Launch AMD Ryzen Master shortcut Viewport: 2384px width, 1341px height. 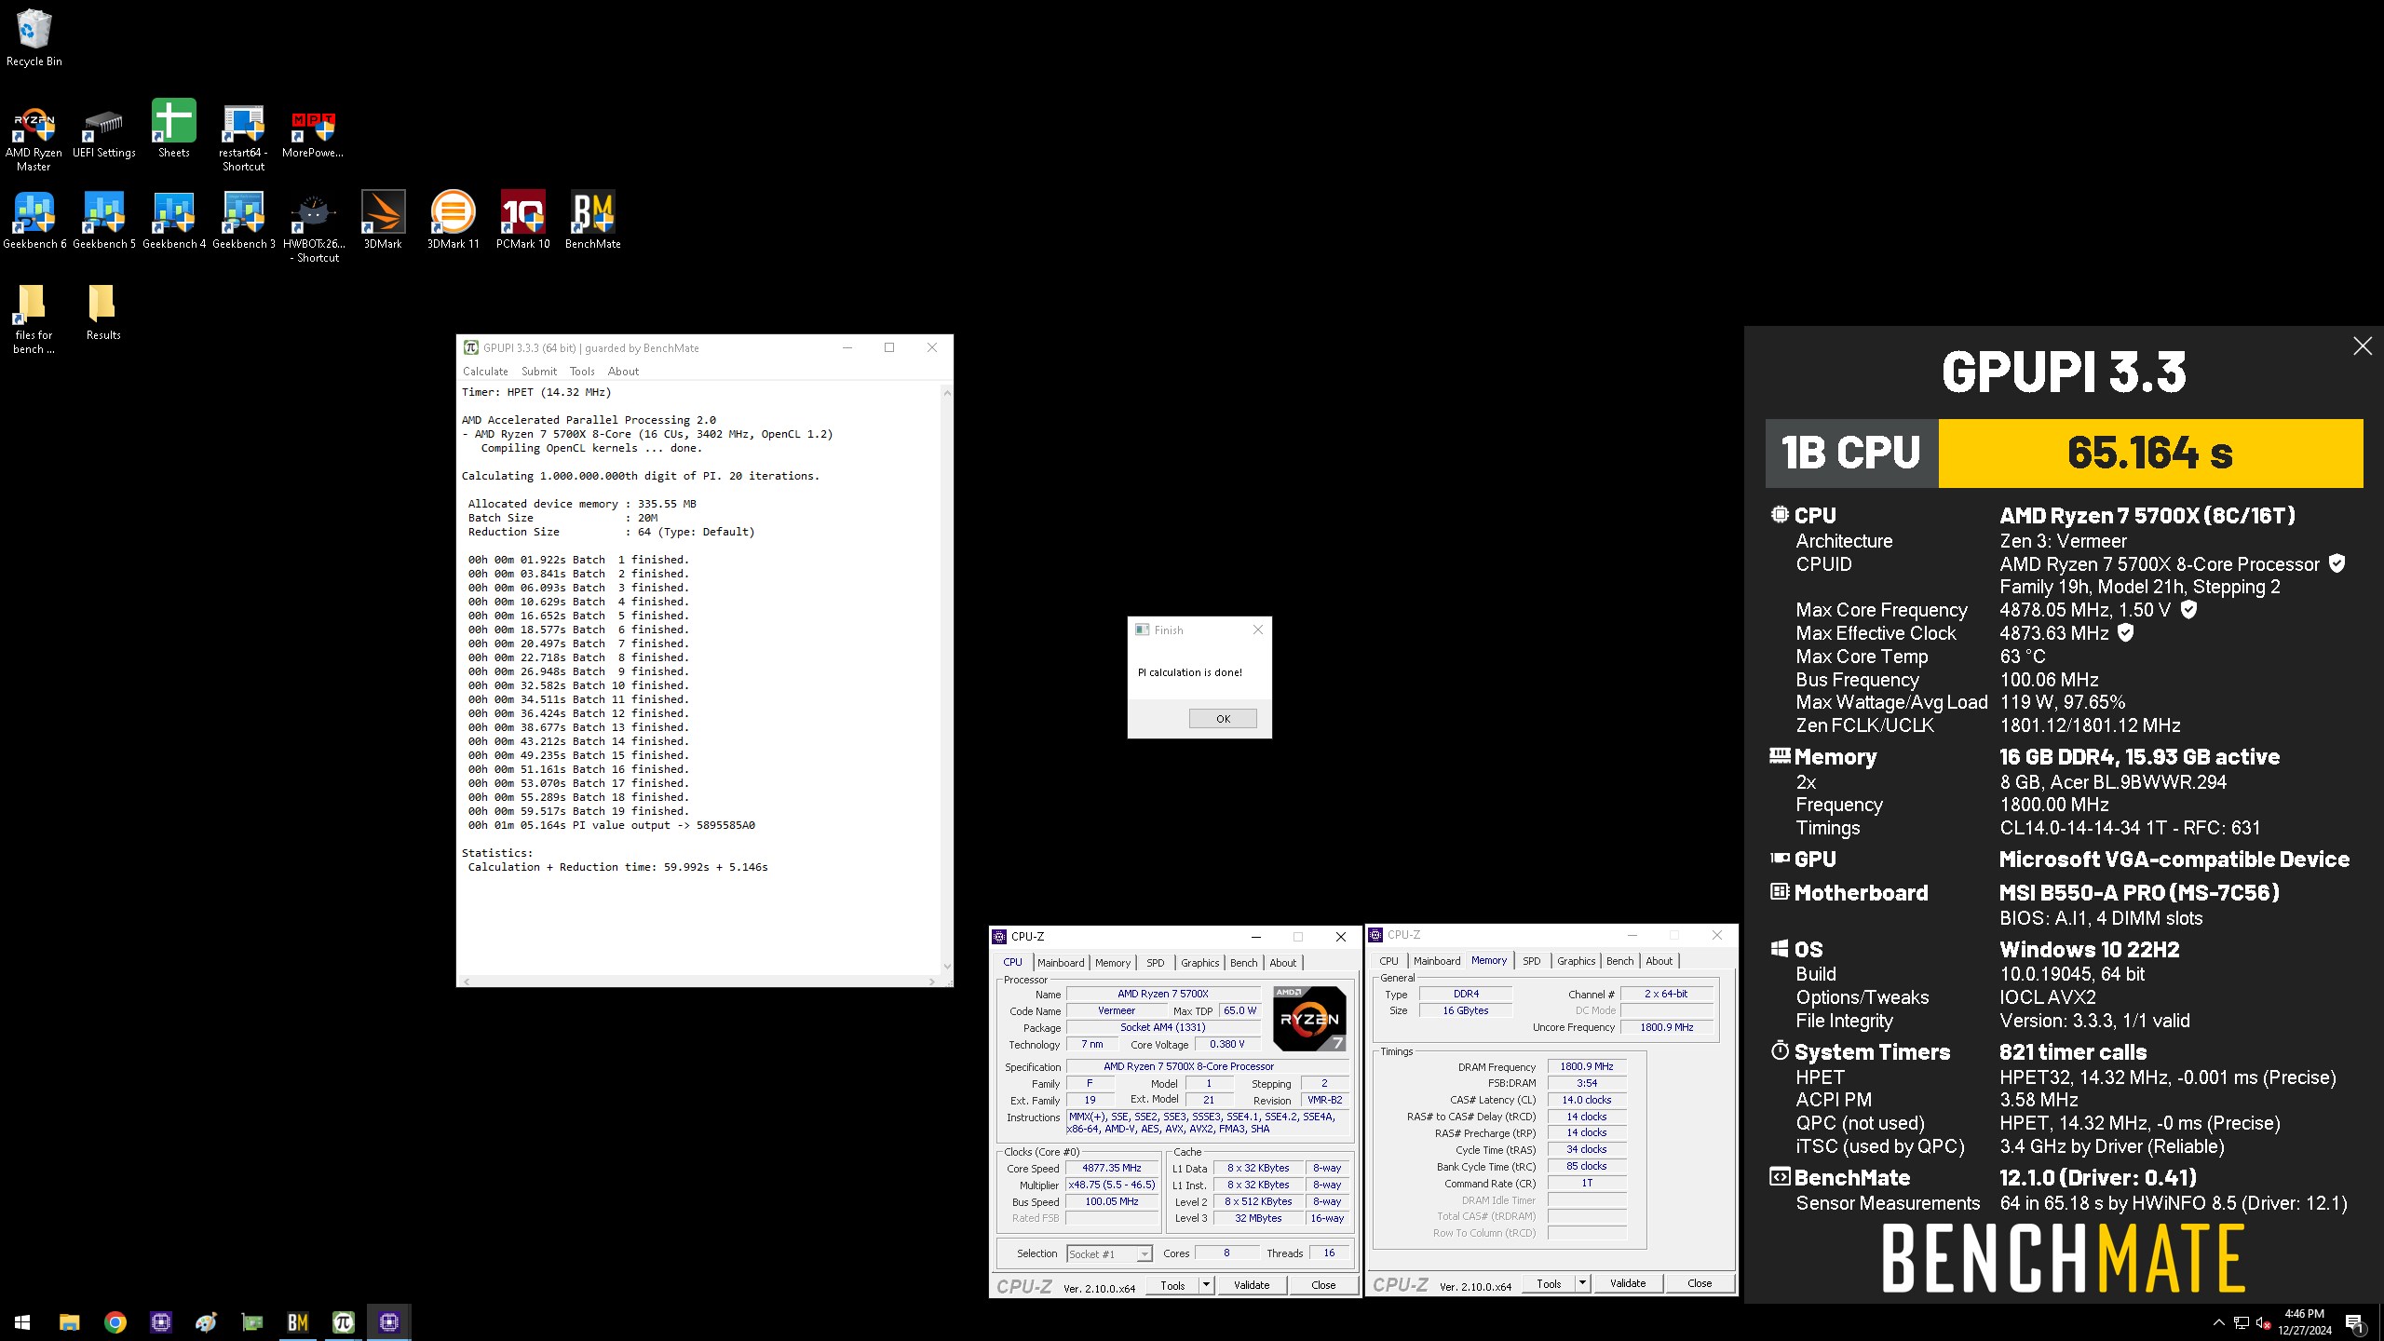pos(34,138)
